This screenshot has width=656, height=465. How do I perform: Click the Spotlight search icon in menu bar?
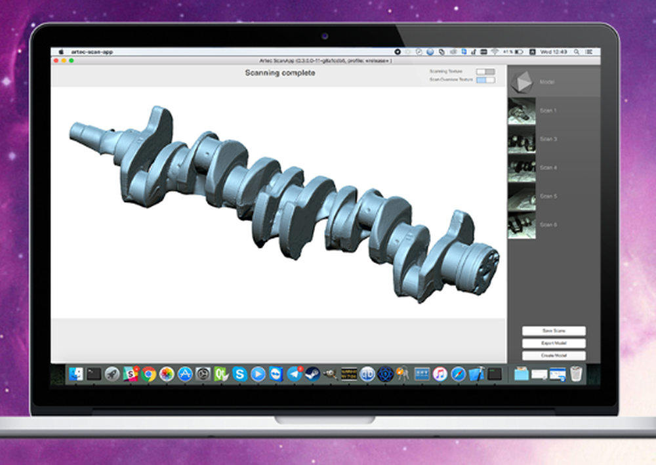(577, 52)
